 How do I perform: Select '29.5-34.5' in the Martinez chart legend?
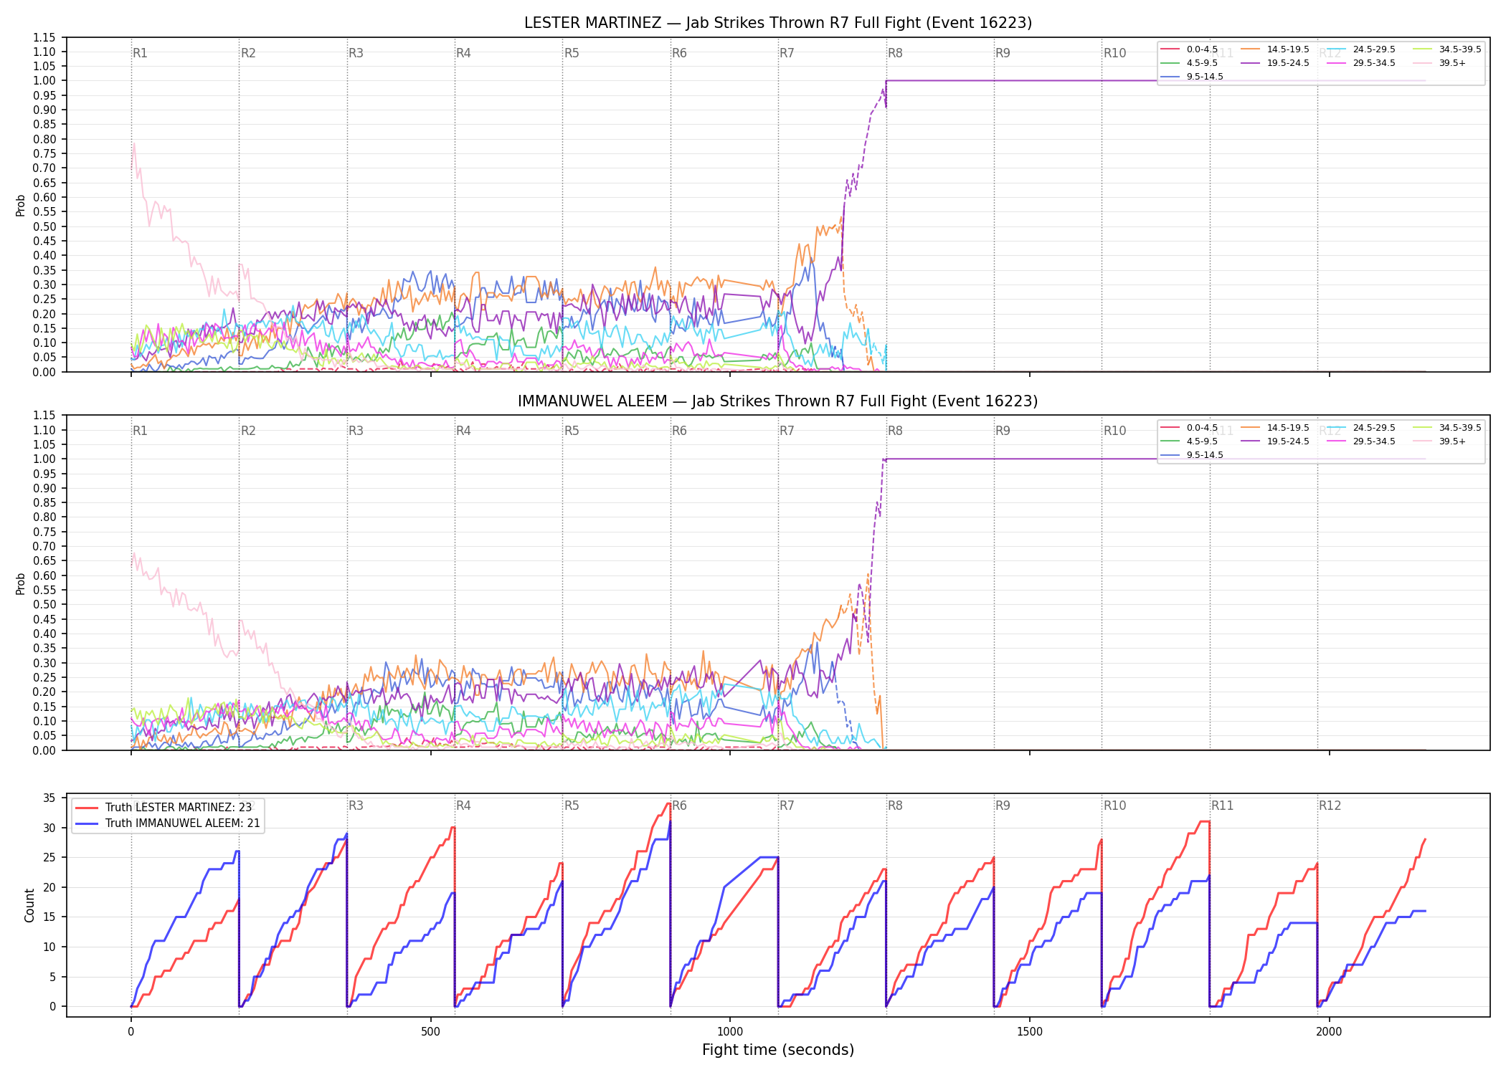(1374, 63)
